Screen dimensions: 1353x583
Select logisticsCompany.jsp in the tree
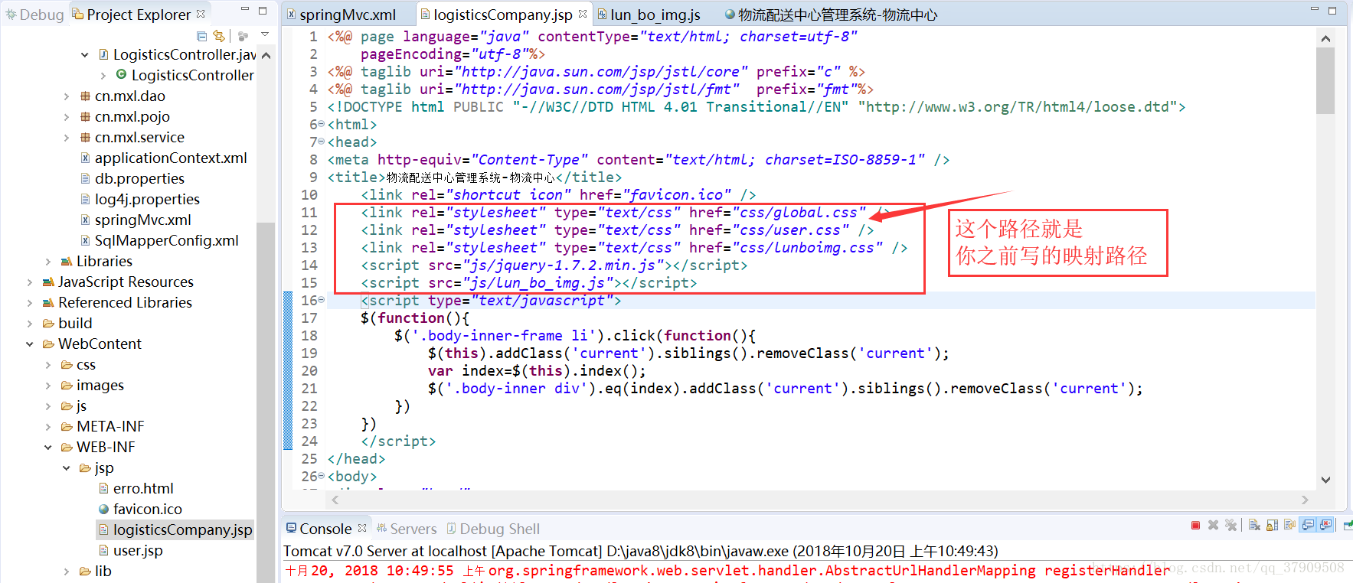tap(175, 529)
